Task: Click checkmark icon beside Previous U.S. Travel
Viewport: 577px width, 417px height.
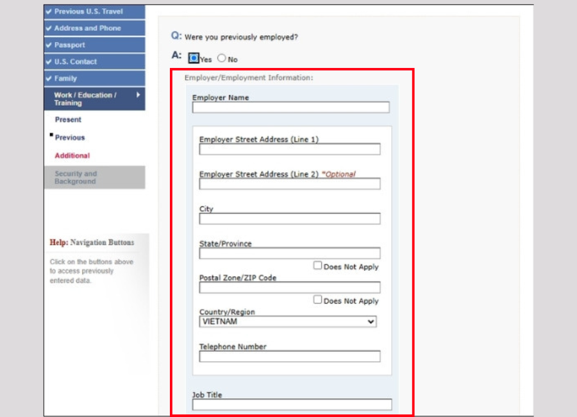Action: coord(49,12)
